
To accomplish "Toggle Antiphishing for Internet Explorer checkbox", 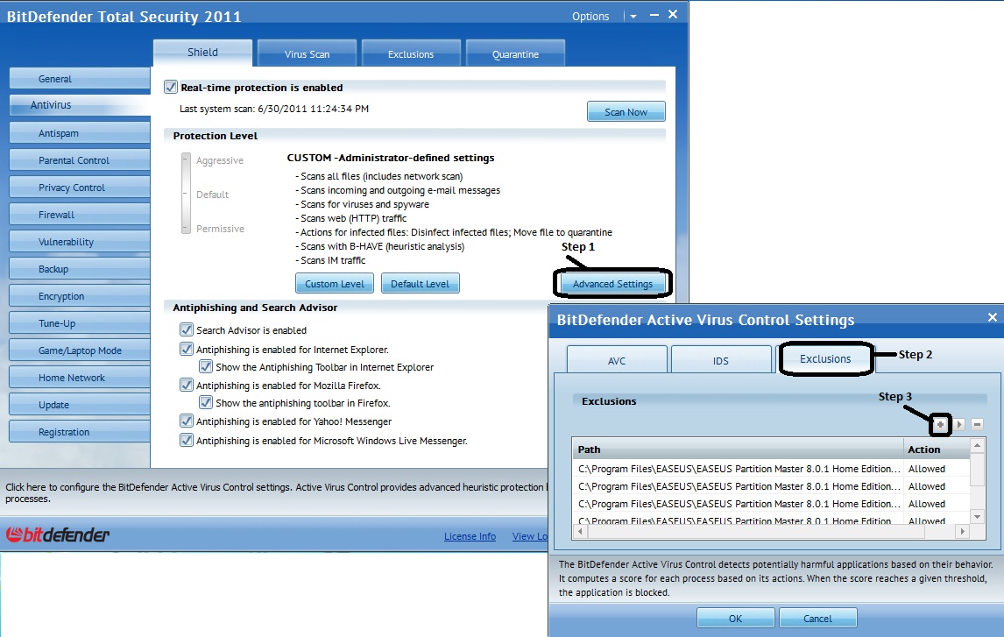I will 187,349.
